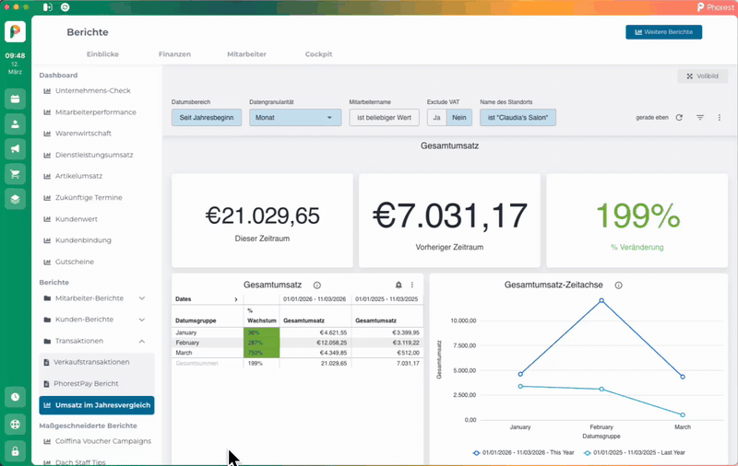Open the shopping cart icon in sidebar
738x466 pixels.
point(15,174)
